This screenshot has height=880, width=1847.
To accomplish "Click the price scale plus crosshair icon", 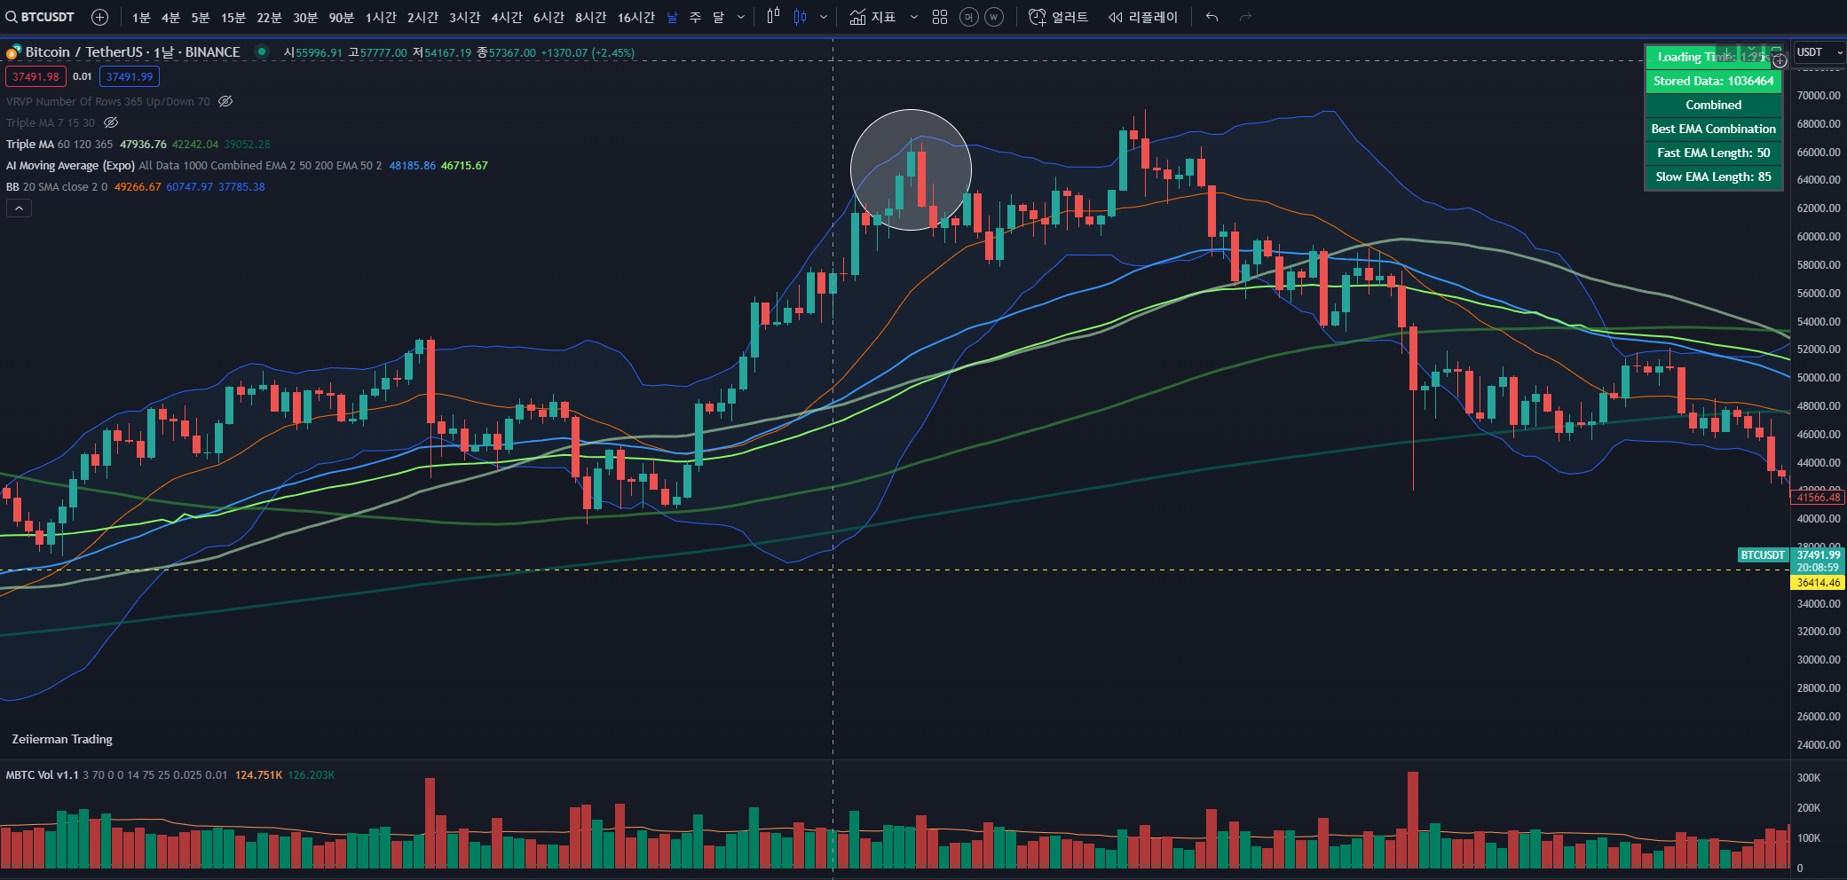I will pyautogui.click(x=1779, y=61).
